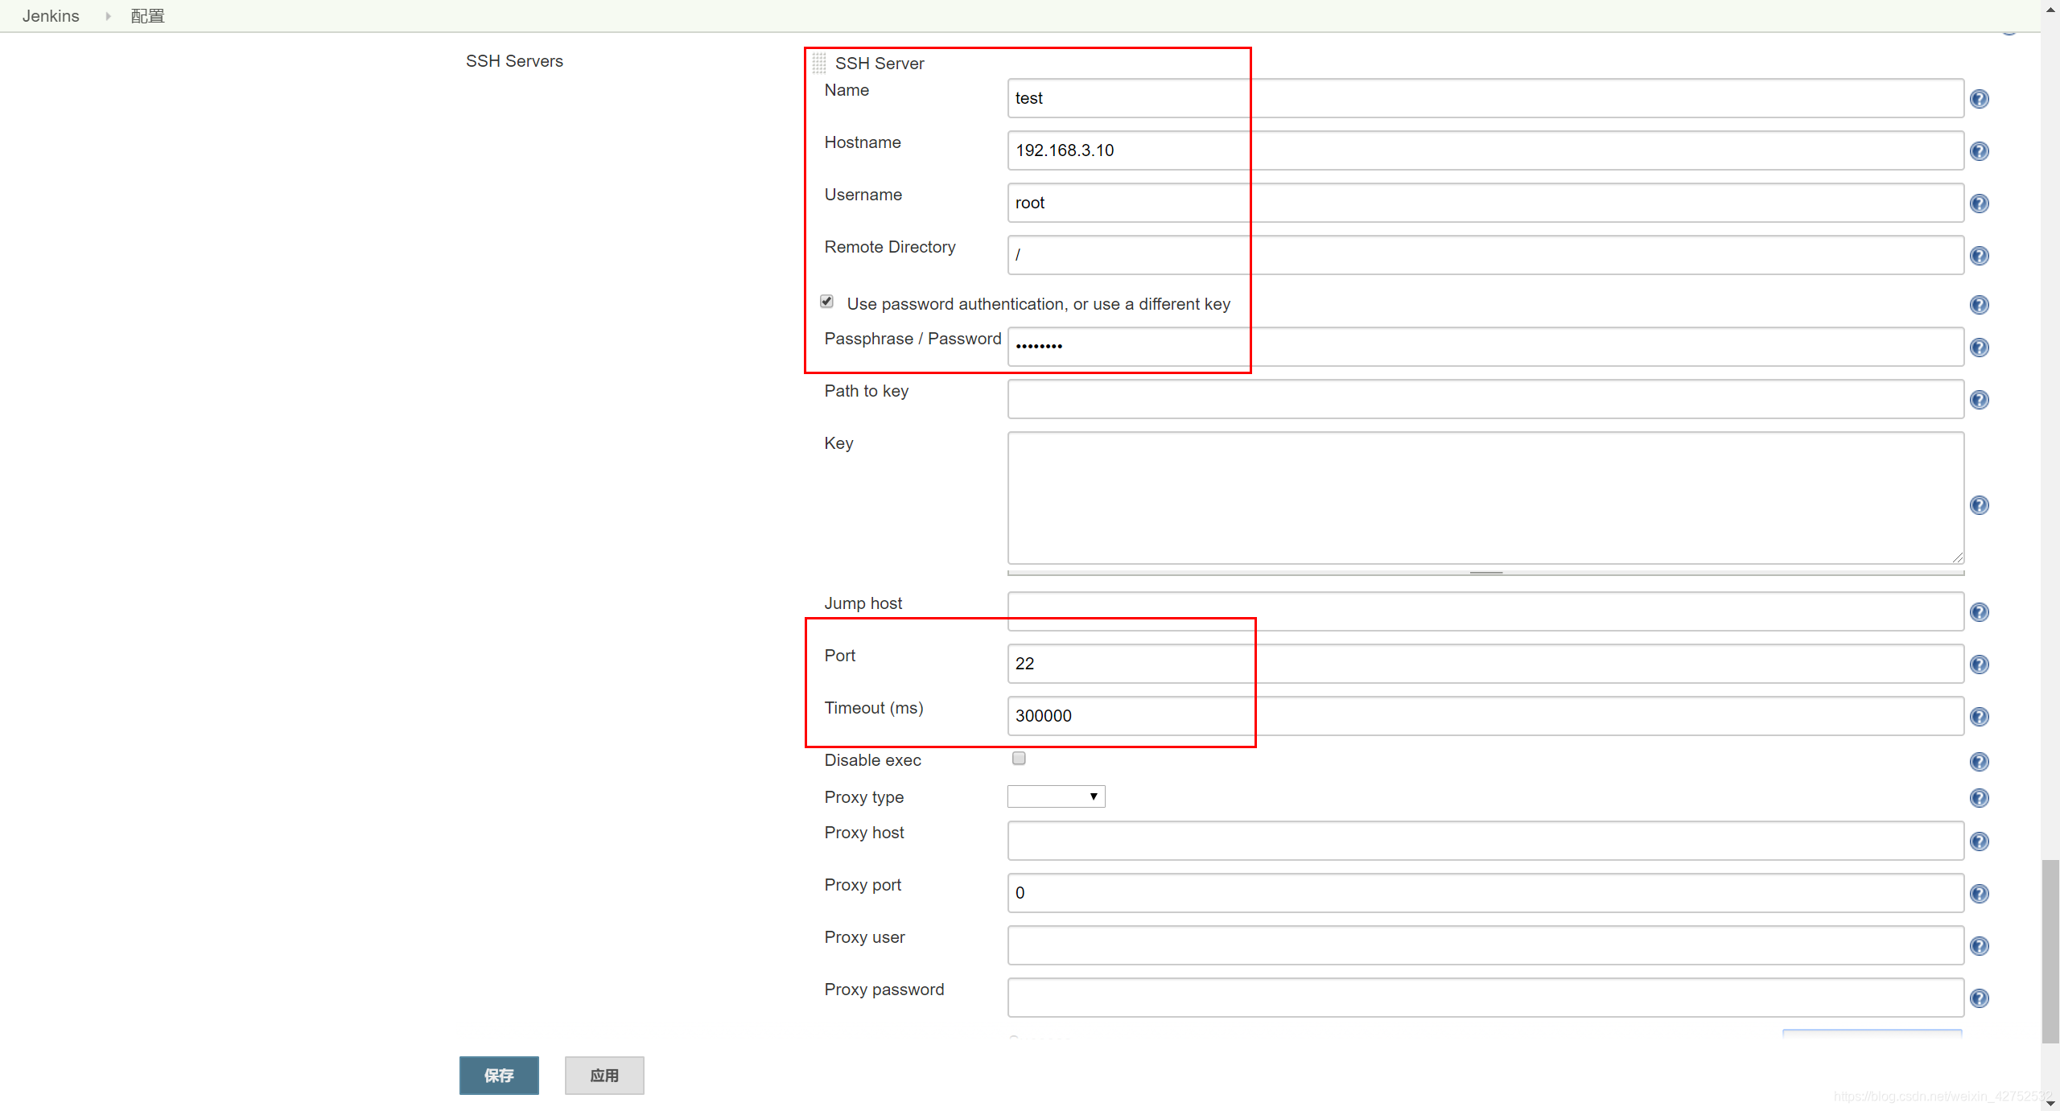The width and height of the screenshot is (2060, 1111).
Task: Focus the Proxy user input field
Action: pyautogui.click(x=1485, y=945)
